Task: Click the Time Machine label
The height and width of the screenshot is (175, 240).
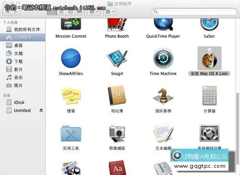Action: click(163, 74)
